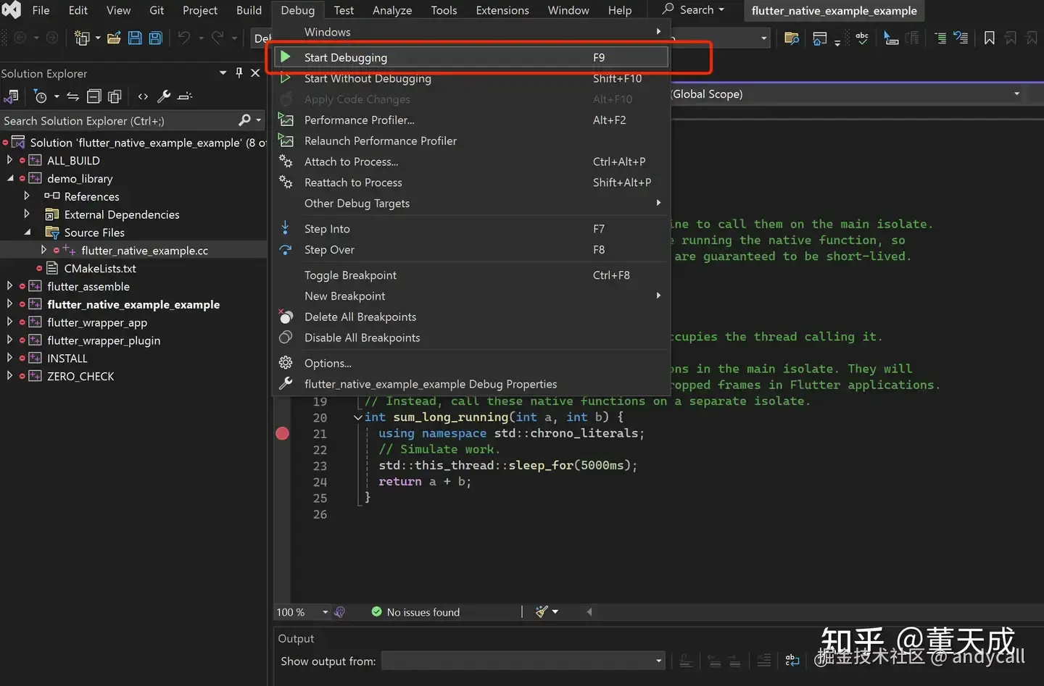The image size is (1044, 686).
Task: Toggle the breakpoint on line 21
Action: click(283, 433)
